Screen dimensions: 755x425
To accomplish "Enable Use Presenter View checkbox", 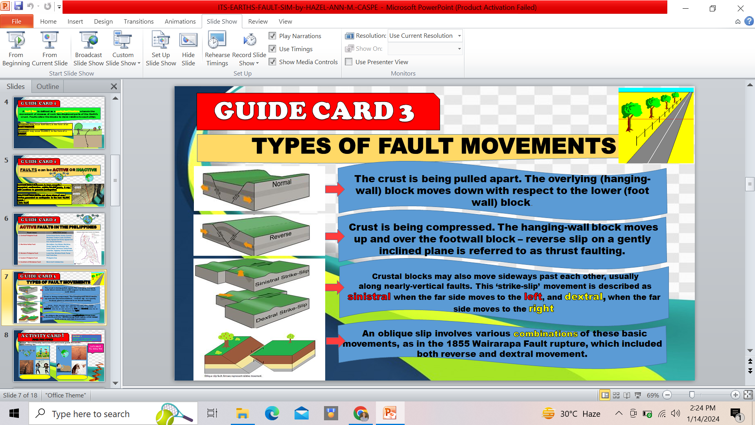I will click(349, 62).
